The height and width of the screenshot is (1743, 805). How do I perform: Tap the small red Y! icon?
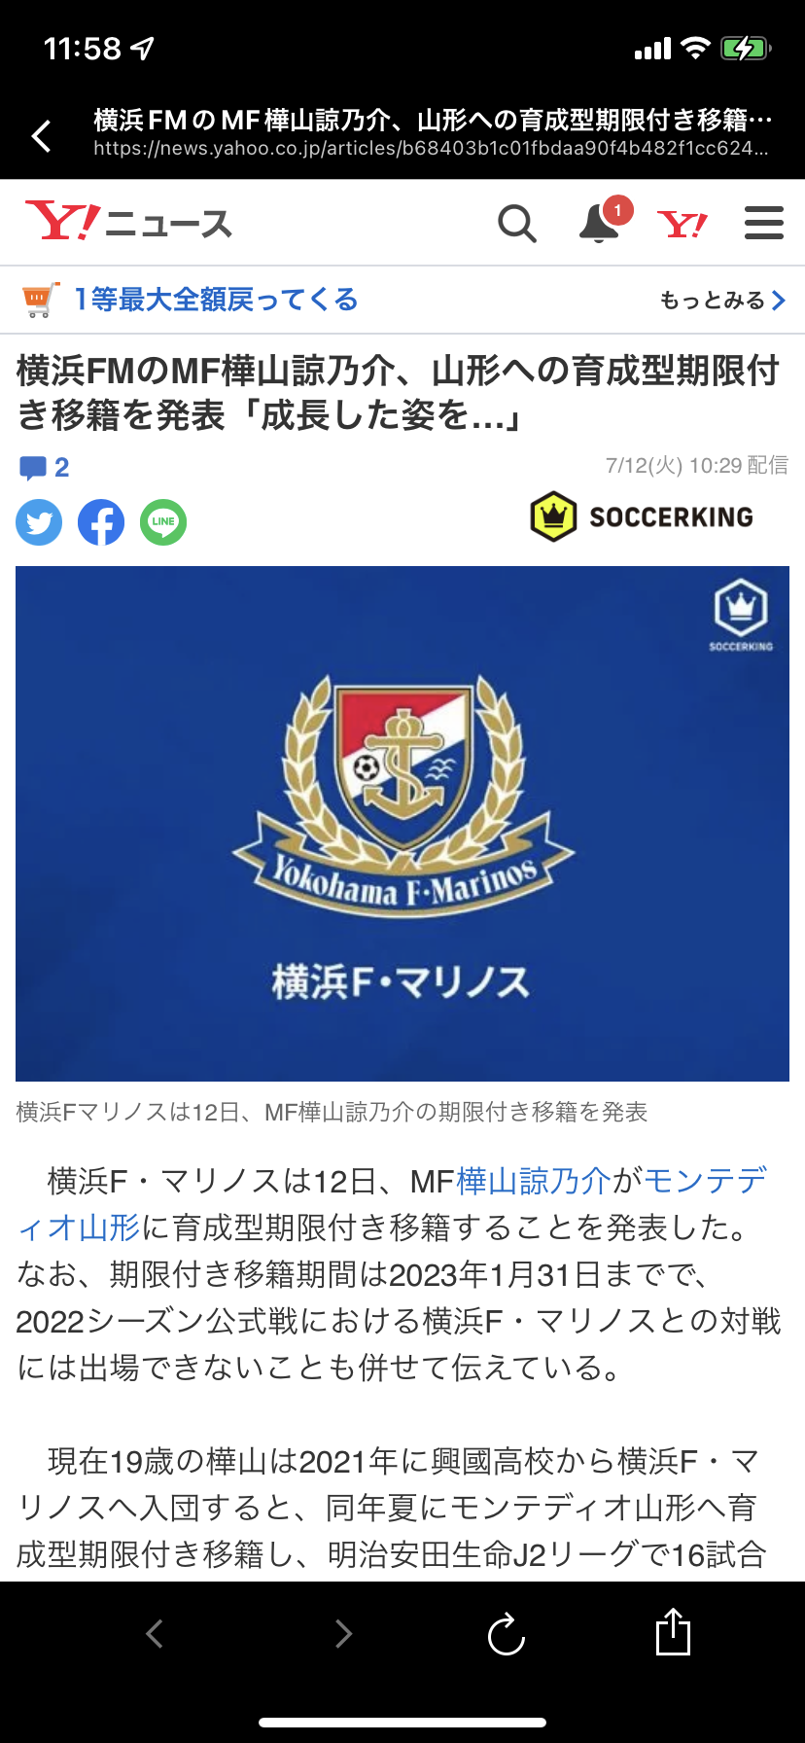click(682, 225)
